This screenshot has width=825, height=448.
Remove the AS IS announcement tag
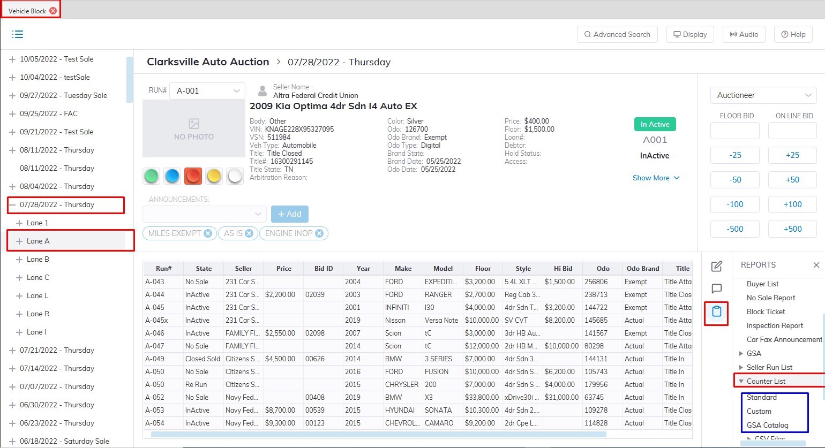(x=249, y=233)
